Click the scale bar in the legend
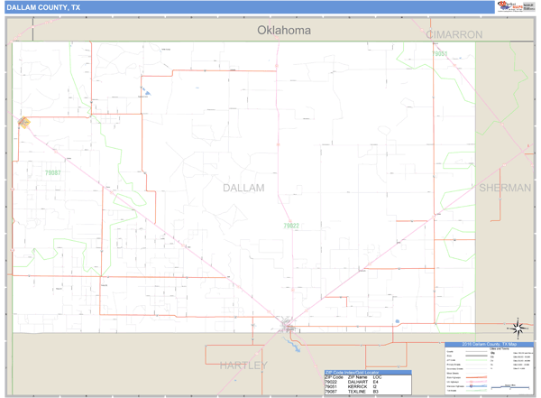The image size is (541, 398). click(510, 387)
